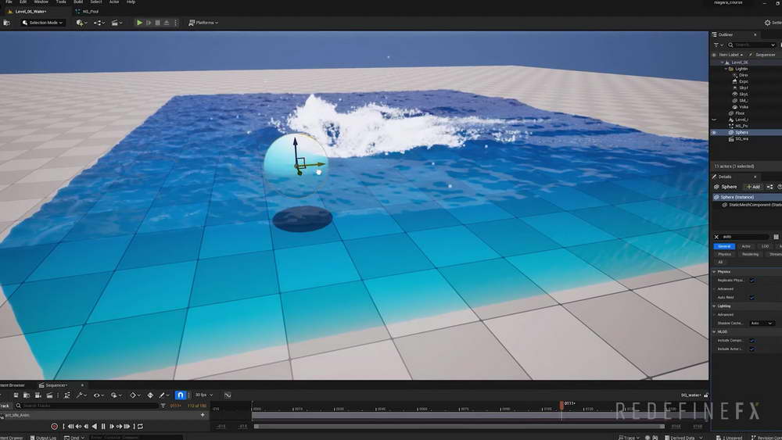The image size is (782, 440).
Task: Close the Sequencer tab
Action: [x=82, y=385]
